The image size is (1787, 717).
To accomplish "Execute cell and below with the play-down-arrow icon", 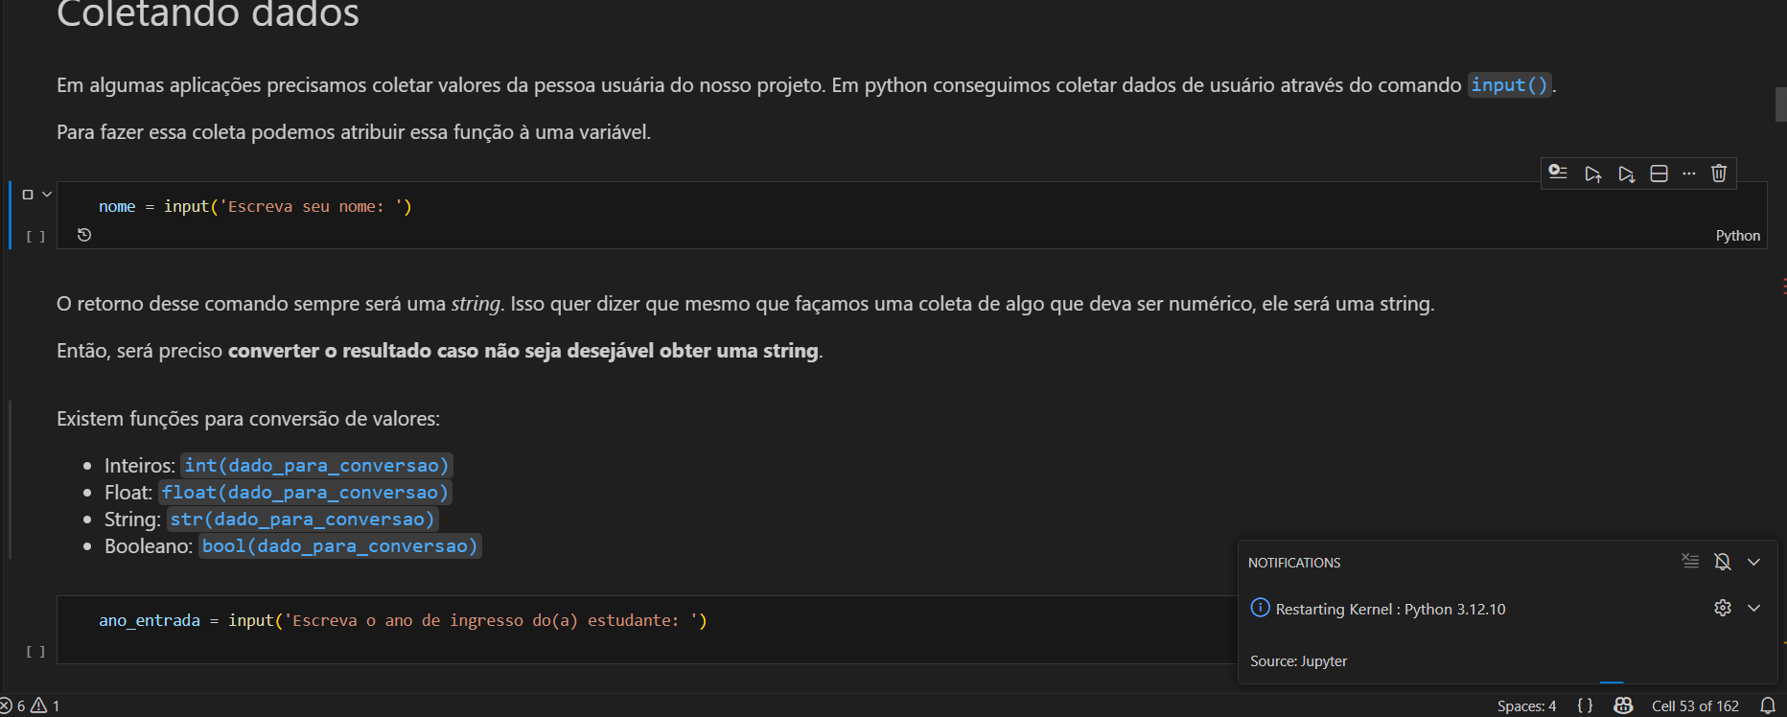I will [1626, 173].
